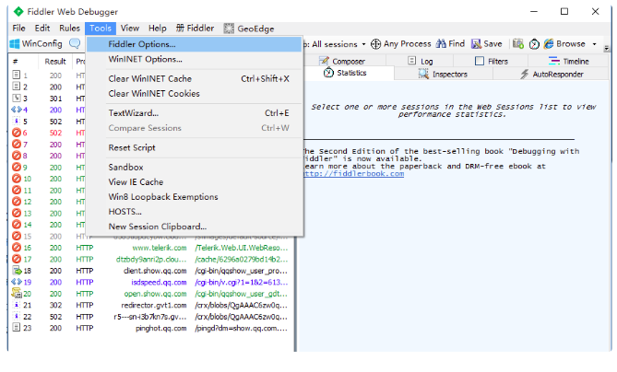Click the Find binoculars icon
Image resolution: width=617 pixels, height=372 pixels.
click(442, 43)
